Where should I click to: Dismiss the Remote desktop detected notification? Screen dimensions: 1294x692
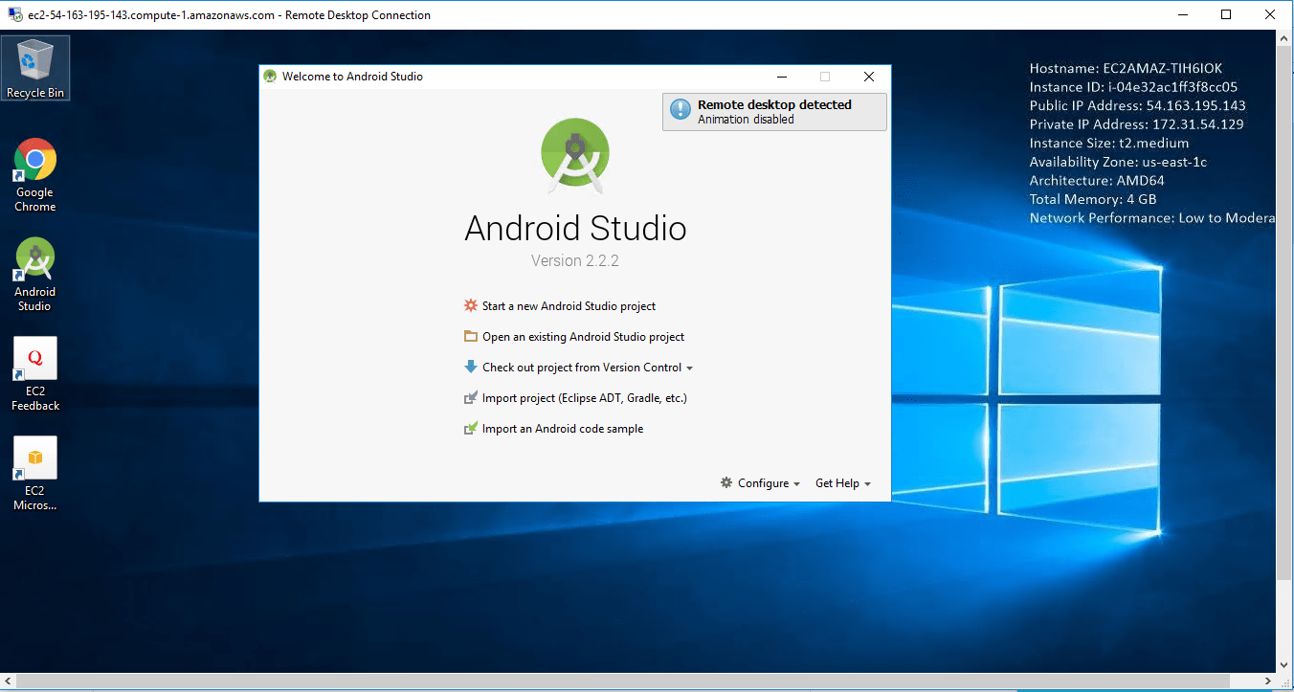click(x=774, y=112)
